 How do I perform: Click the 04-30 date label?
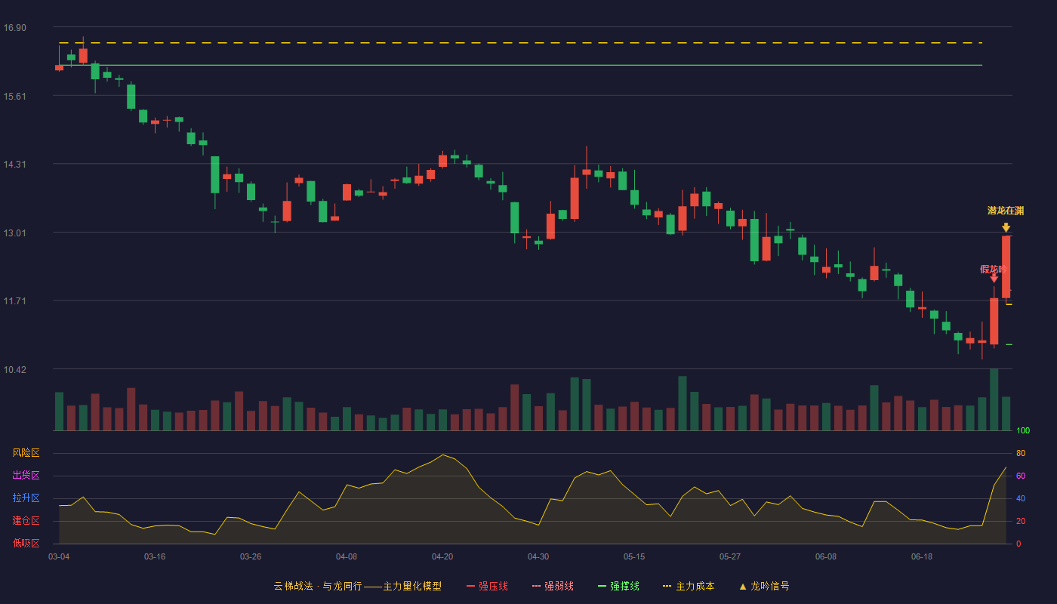(x=538, y=556)
